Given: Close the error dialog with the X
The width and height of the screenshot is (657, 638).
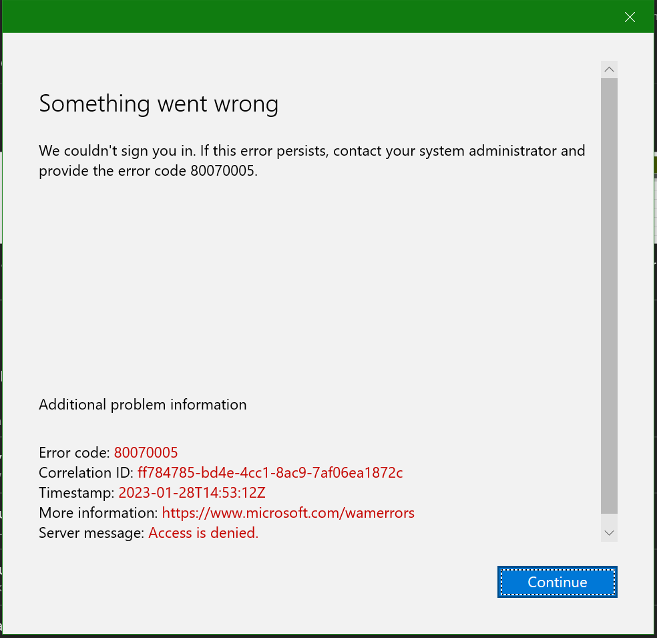Looking at the screenshot, I should [629, 17].
